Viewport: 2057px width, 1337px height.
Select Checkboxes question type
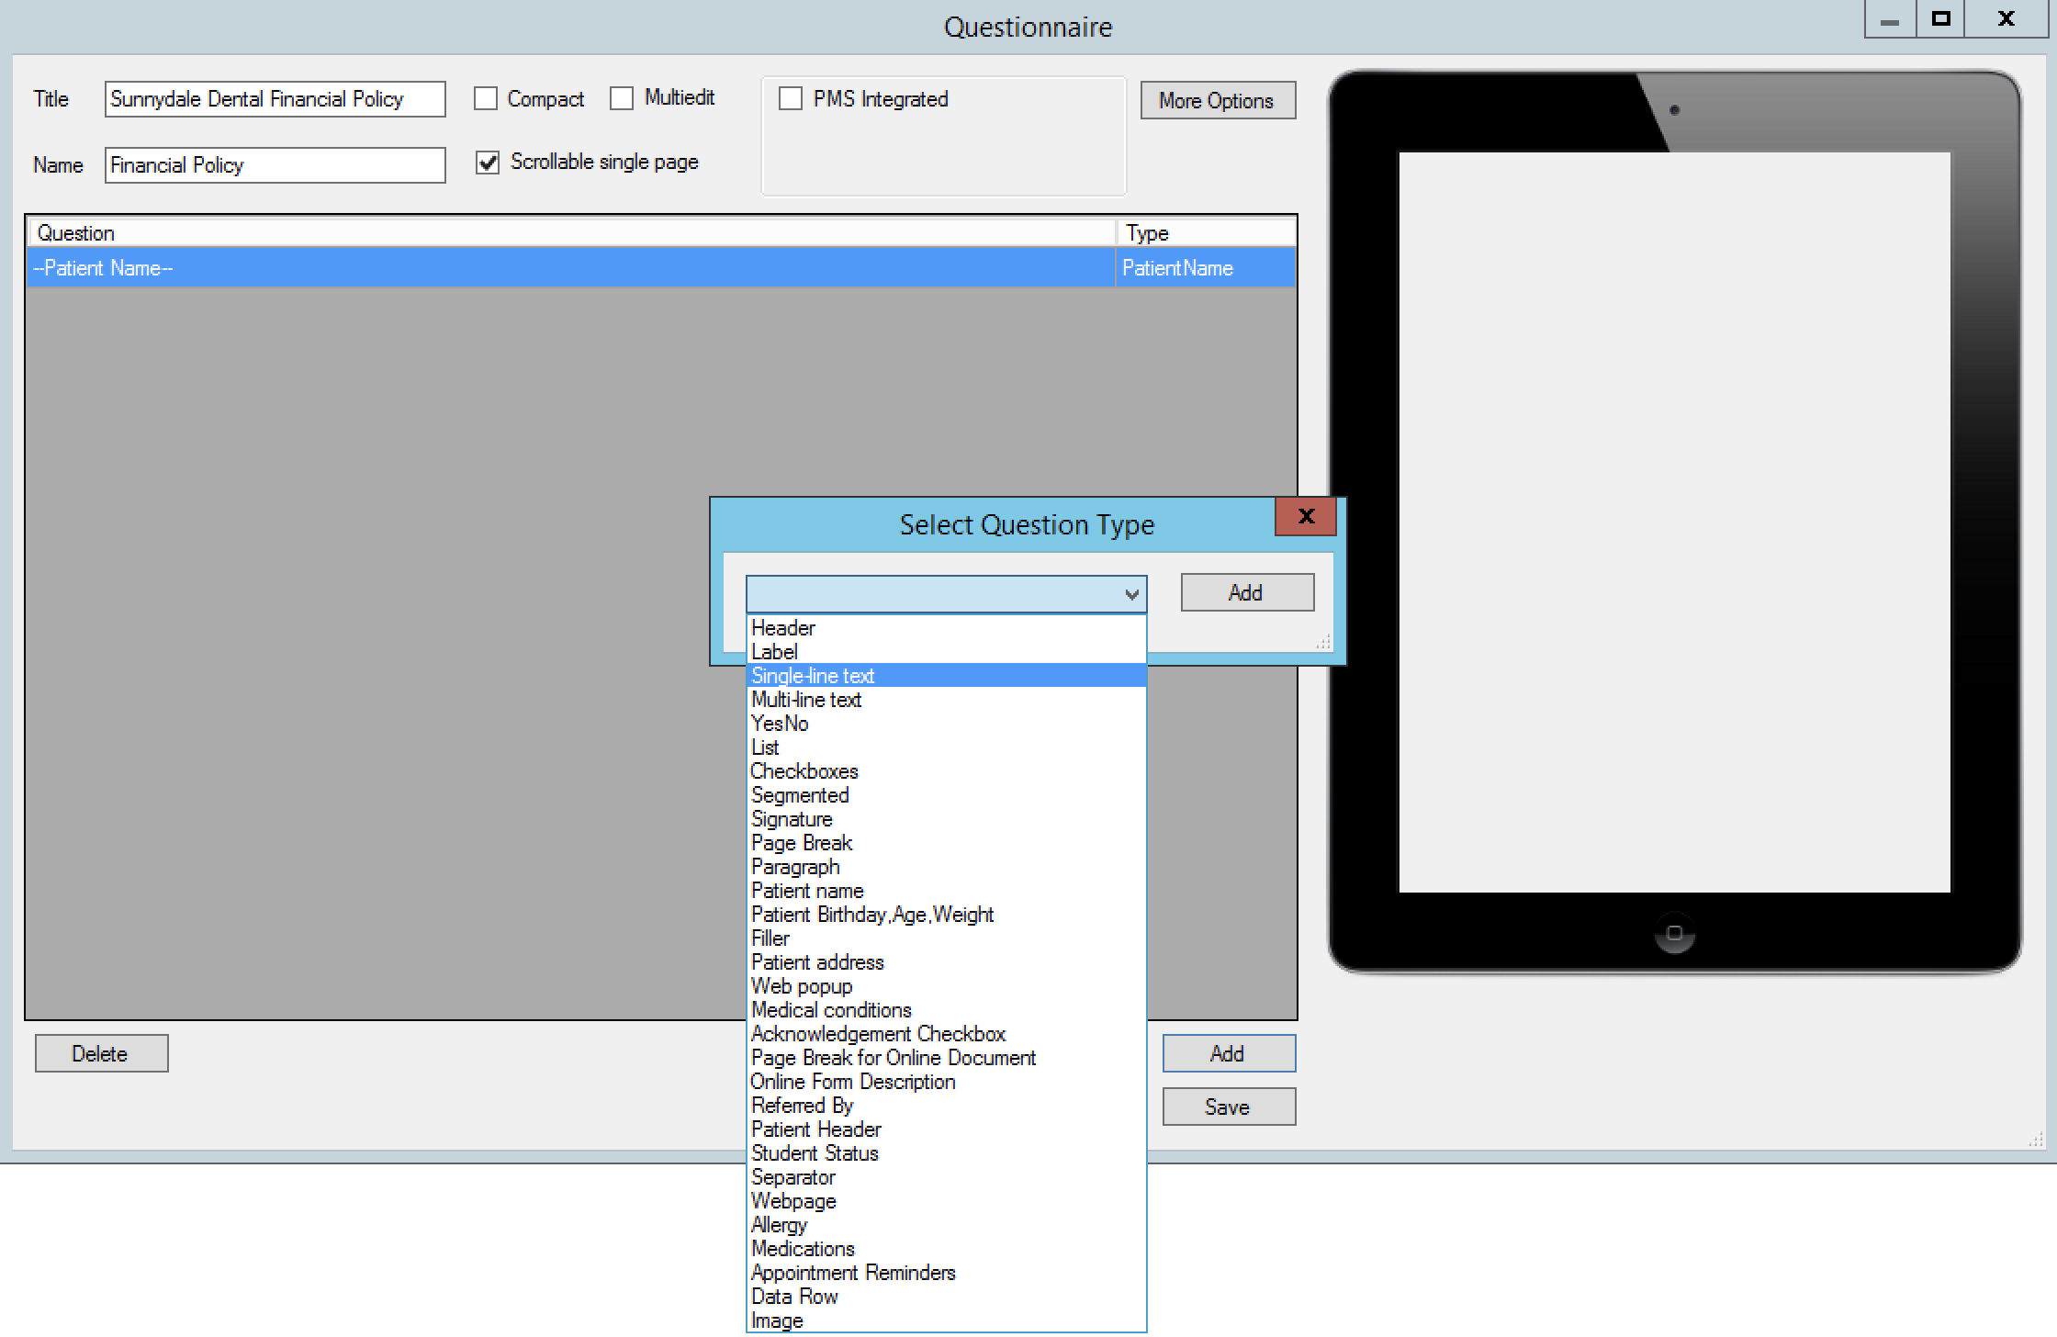point(947,771)
